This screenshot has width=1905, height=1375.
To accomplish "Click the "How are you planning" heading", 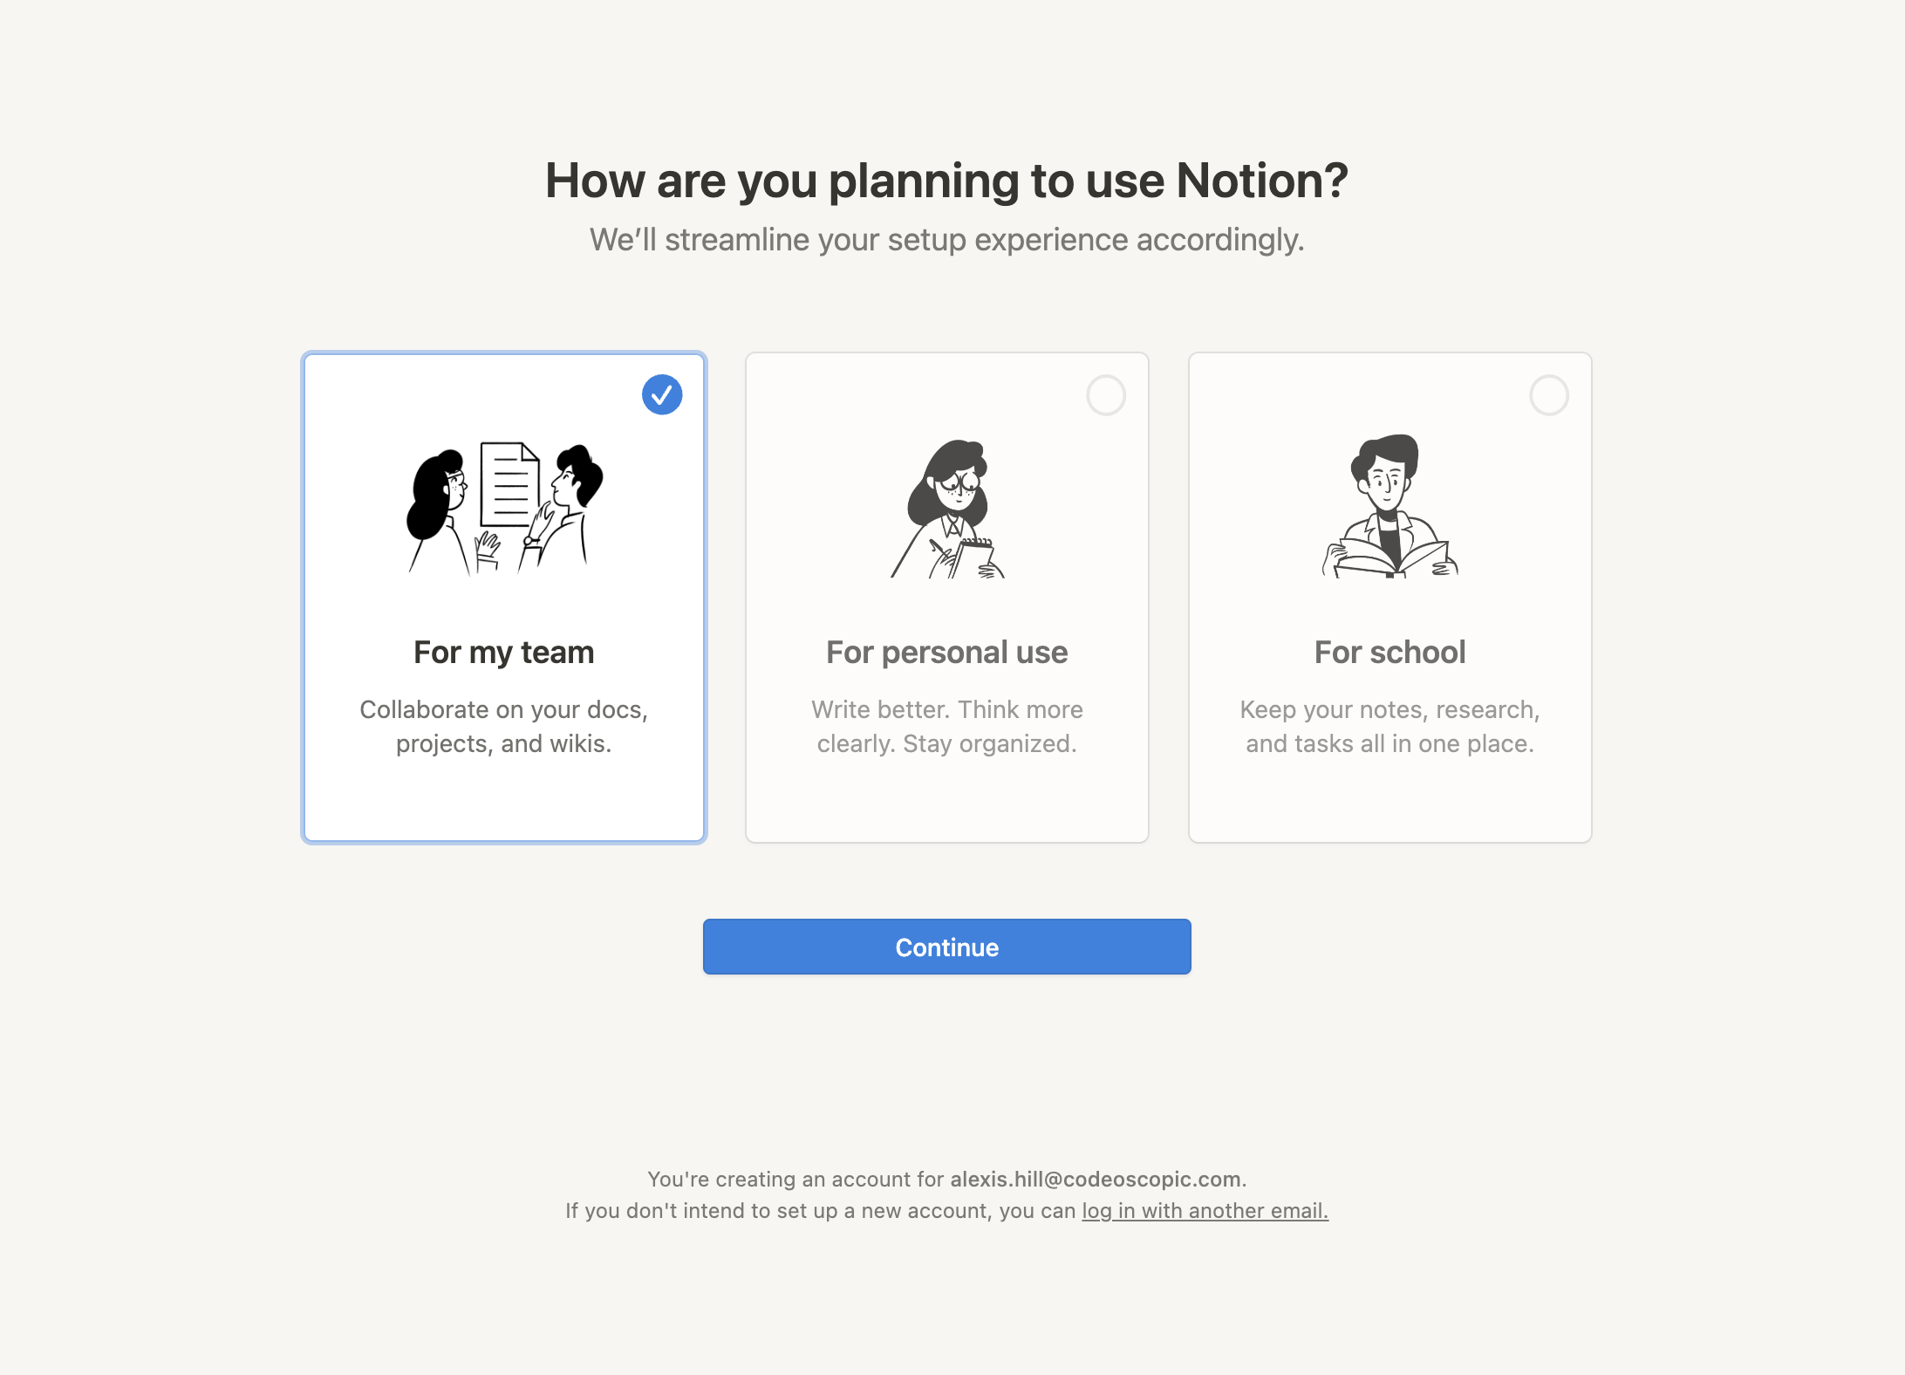I will click(x=946, y=181).
